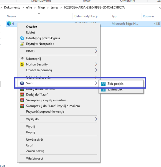Click the Skype icon in menu
The height and width of the screenshot is (167, 161).
[x=22, y=38]
